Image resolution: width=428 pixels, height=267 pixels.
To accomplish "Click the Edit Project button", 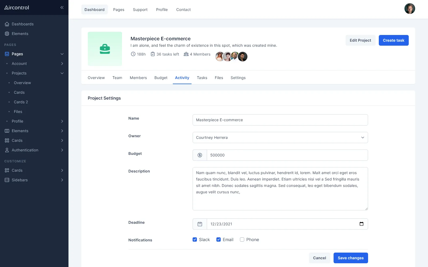I will click(x=360, y=40).
